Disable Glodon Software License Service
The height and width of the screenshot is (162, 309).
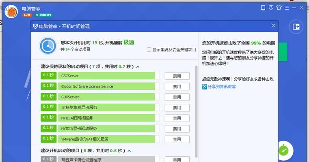point(177,87)
